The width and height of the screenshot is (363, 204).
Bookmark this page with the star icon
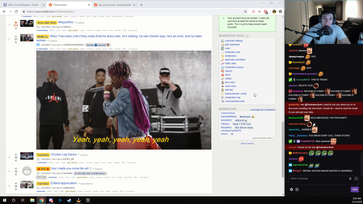click(245, 11)
